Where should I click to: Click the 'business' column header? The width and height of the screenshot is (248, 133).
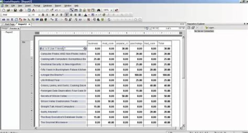coord(93,43)
